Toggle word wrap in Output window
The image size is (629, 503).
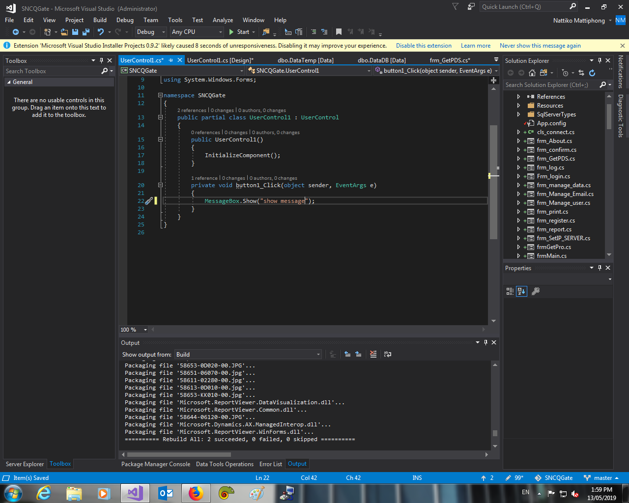pyautogui.click(x=388, y=354)
